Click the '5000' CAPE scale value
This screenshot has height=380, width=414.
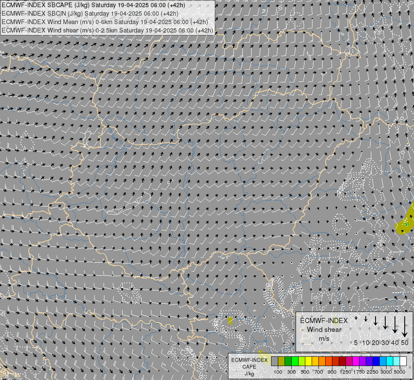(x=400, y=372)
